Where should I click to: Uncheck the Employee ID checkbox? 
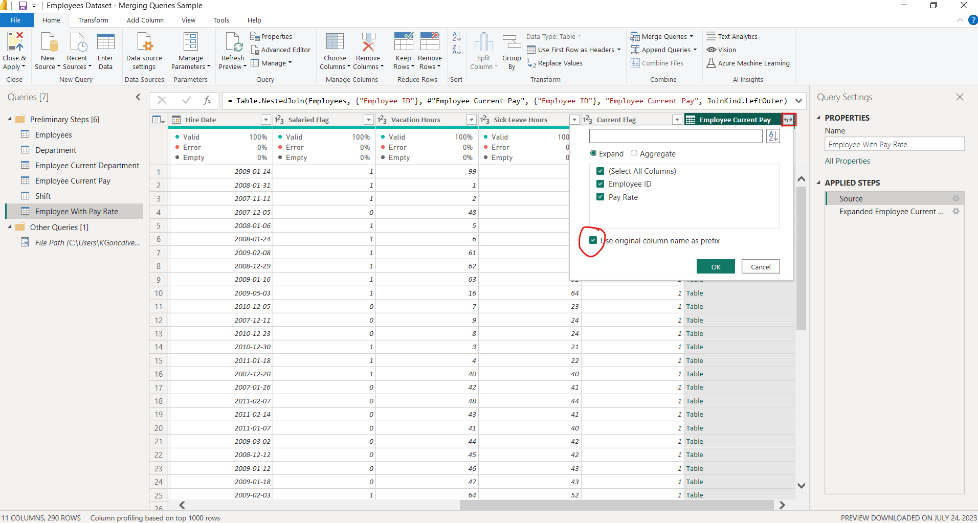coord(601,184)
